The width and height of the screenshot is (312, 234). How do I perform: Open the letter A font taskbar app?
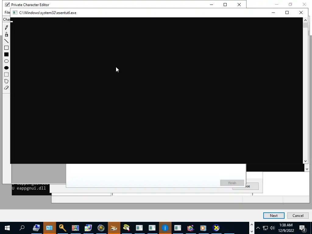75,228
